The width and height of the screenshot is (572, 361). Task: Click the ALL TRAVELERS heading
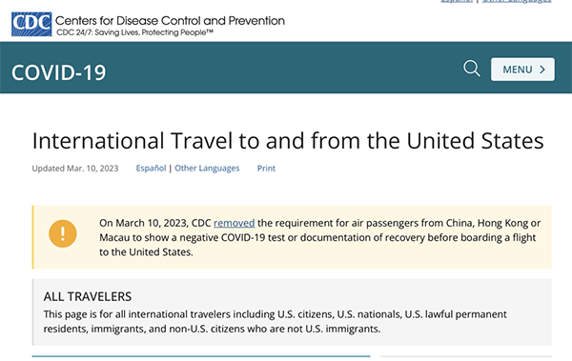click(x=88, y=296)
